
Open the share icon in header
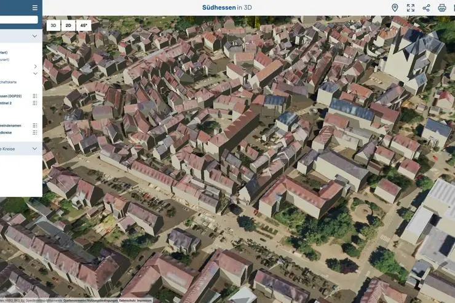(426, 8)
